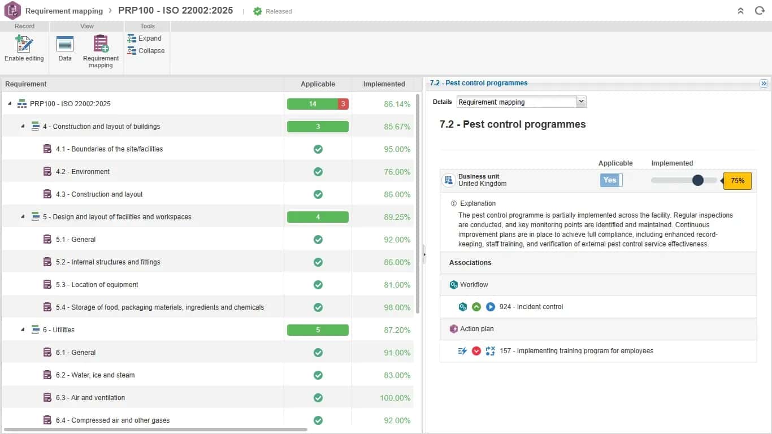Open the Data view icon

coord(65,44)
